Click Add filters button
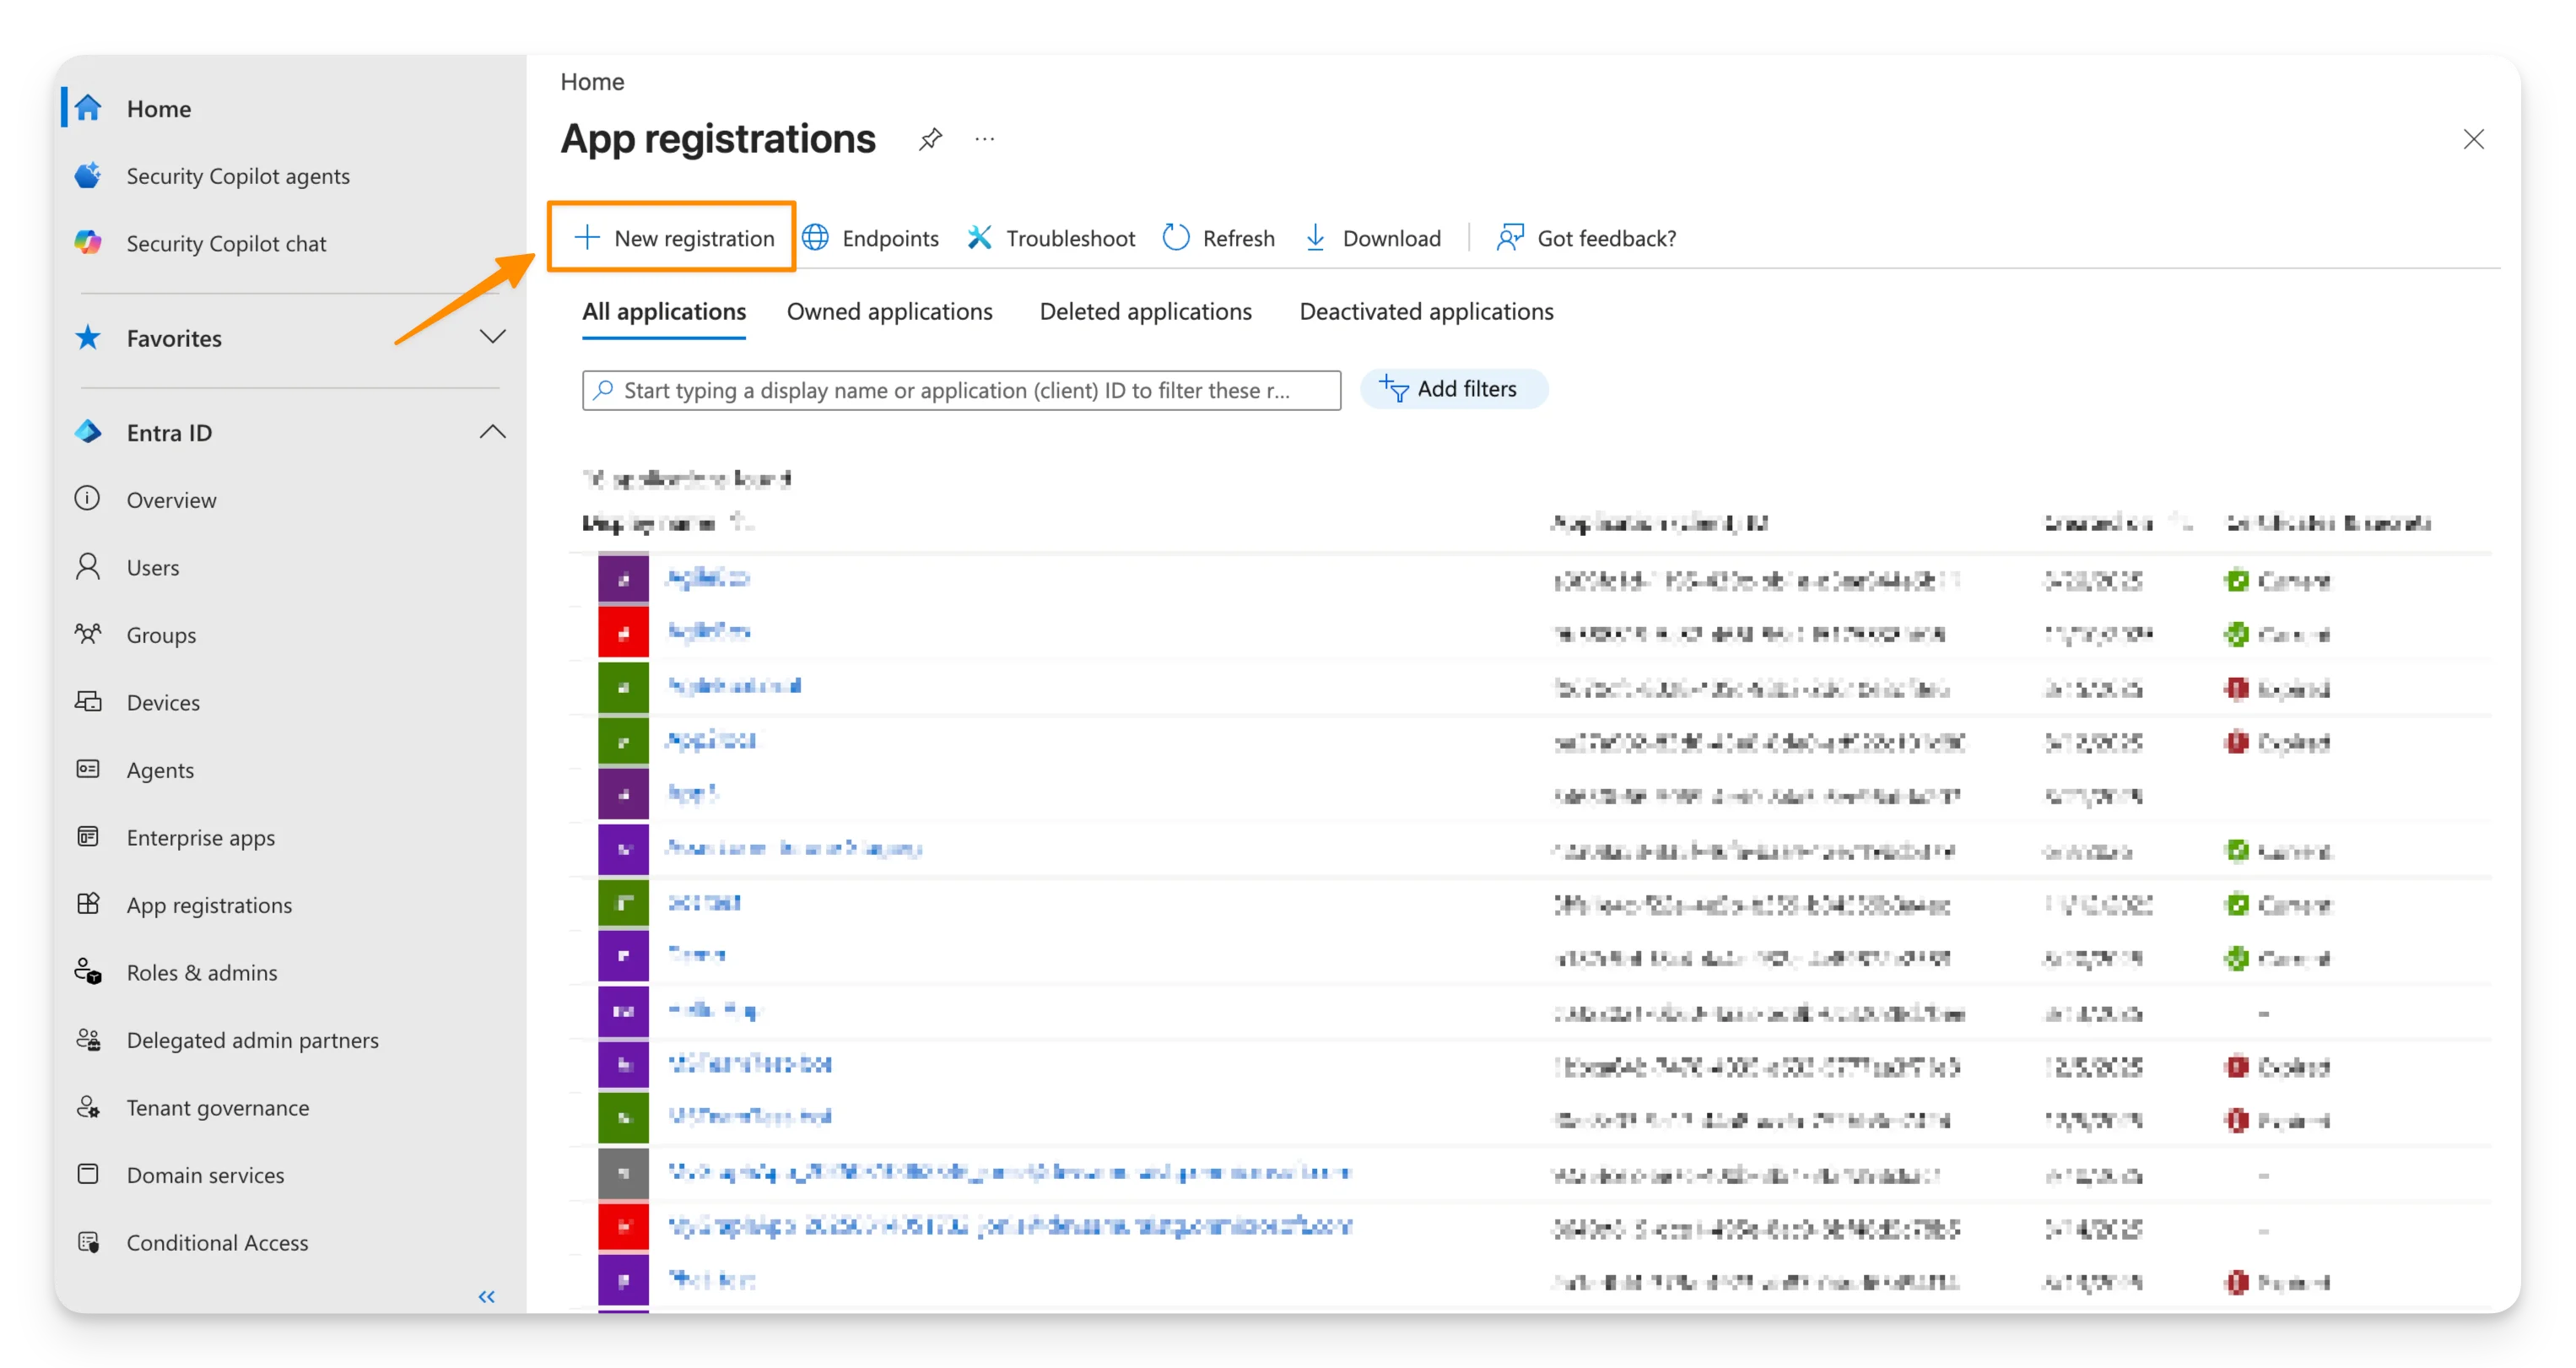The image size is (2576, 1368). (1453, 389)
